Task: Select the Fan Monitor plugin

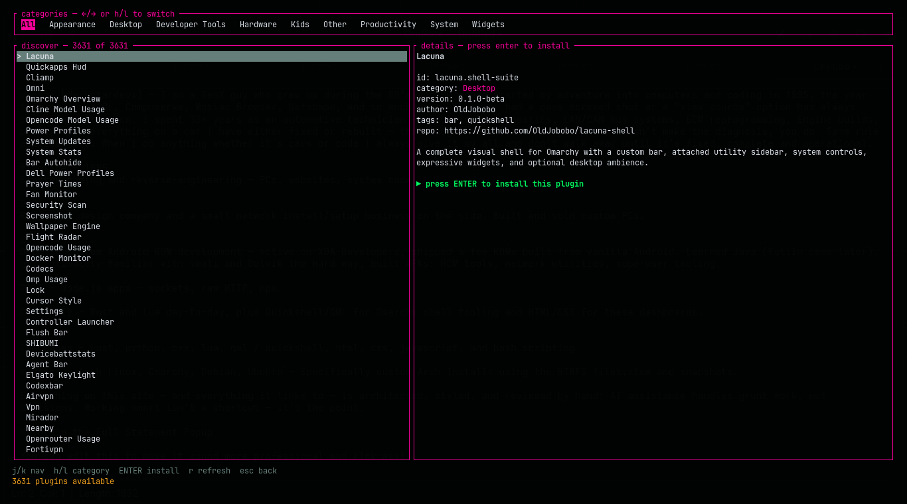Action: pos(212,195)
